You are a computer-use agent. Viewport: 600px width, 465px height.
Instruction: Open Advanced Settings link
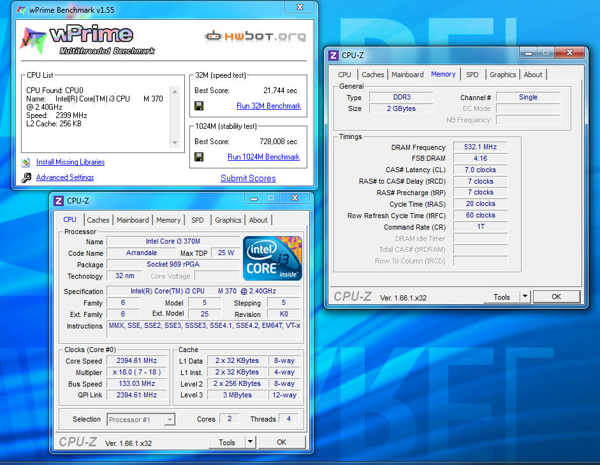65,177
